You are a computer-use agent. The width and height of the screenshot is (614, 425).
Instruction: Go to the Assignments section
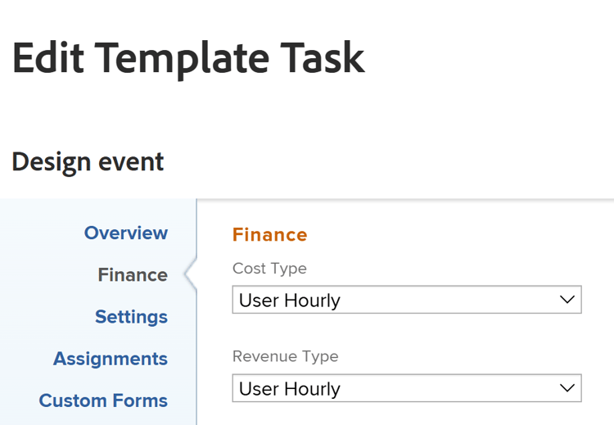[111, 359]
